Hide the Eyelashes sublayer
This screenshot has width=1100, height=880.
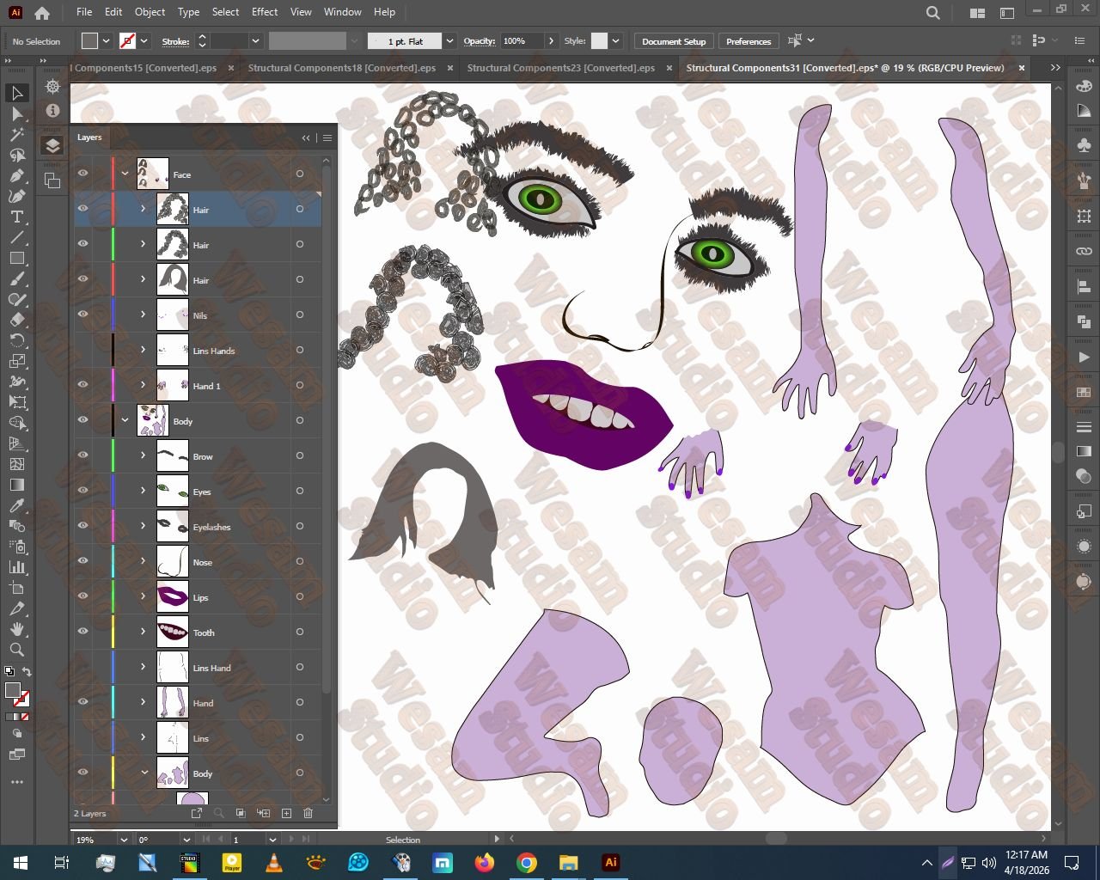tap(83, 526)
